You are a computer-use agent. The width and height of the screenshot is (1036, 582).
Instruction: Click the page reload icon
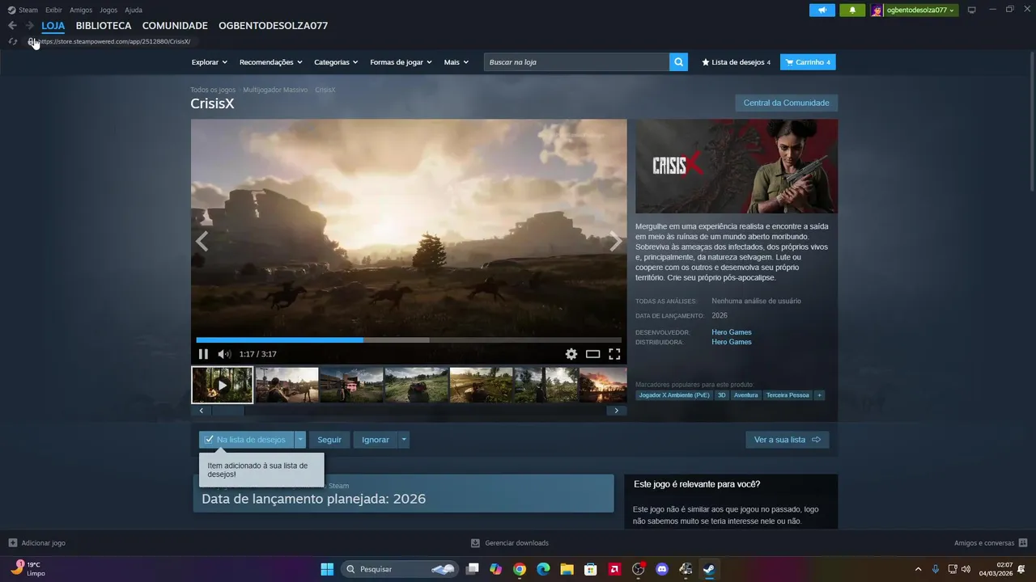tap(12, 41)
